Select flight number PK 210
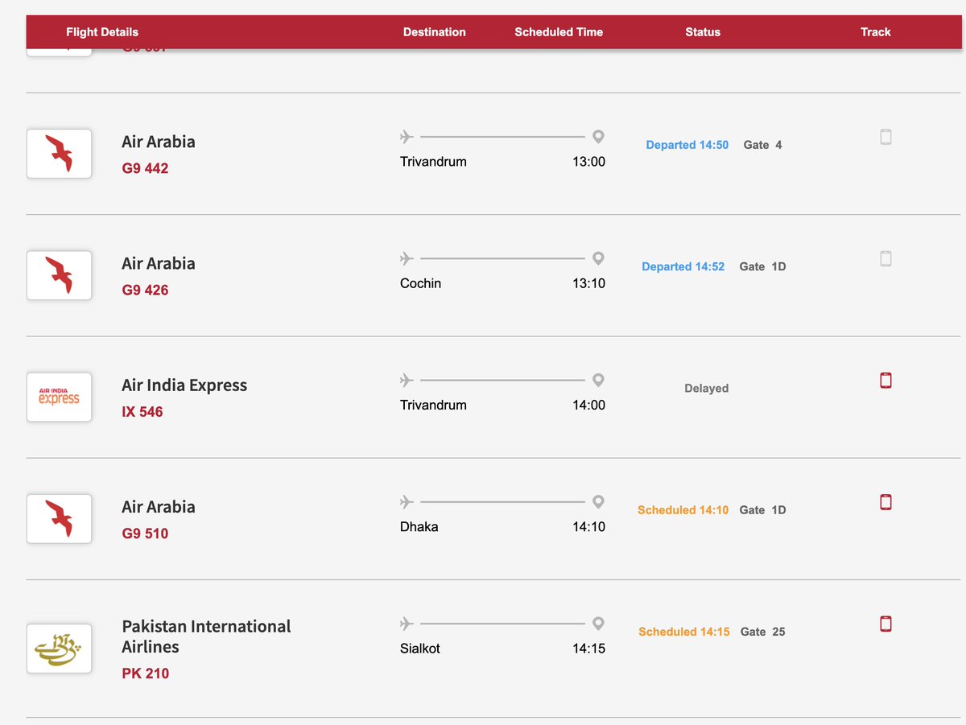The image size is (966, 725). coord(146,674)
